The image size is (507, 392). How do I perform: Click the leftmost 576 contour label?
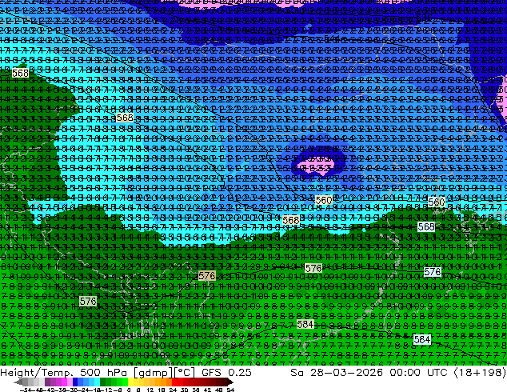[x=88, y=301]
